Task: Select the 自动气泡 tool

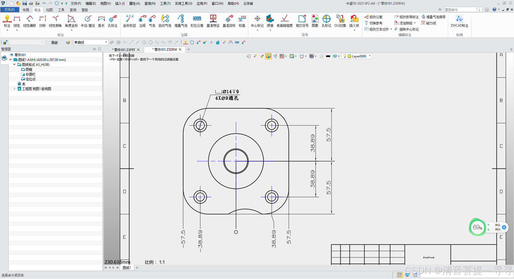Action: pos(165,21)
